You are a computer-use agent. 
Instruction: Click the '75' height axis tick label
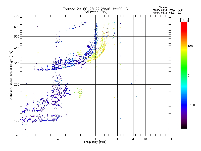point(18,135)
